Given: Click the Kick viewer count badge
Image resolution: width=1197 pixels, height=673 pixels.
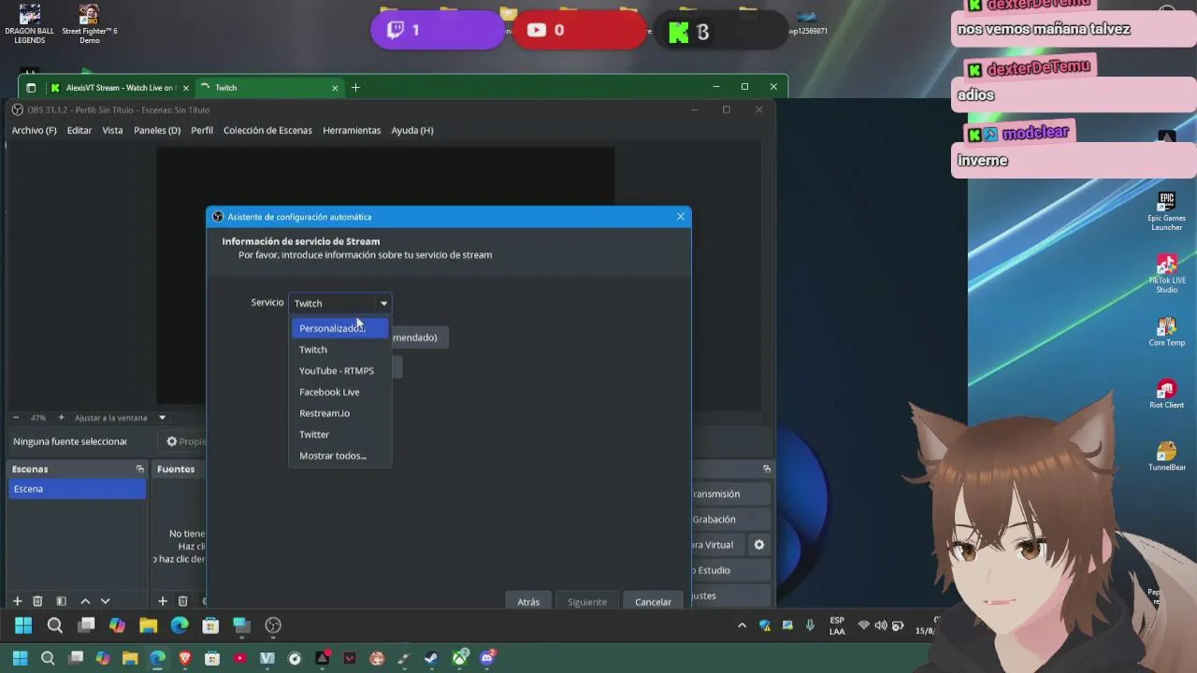Looking at the screenshot, I should coord(720,31).
